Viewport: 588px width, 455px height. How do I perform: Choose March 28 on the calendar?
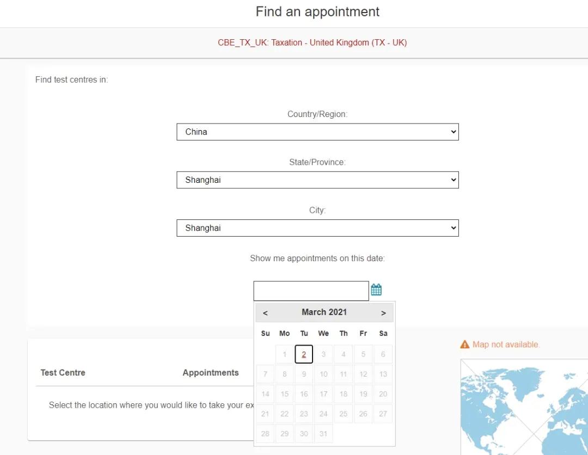[x=265, y=434]
